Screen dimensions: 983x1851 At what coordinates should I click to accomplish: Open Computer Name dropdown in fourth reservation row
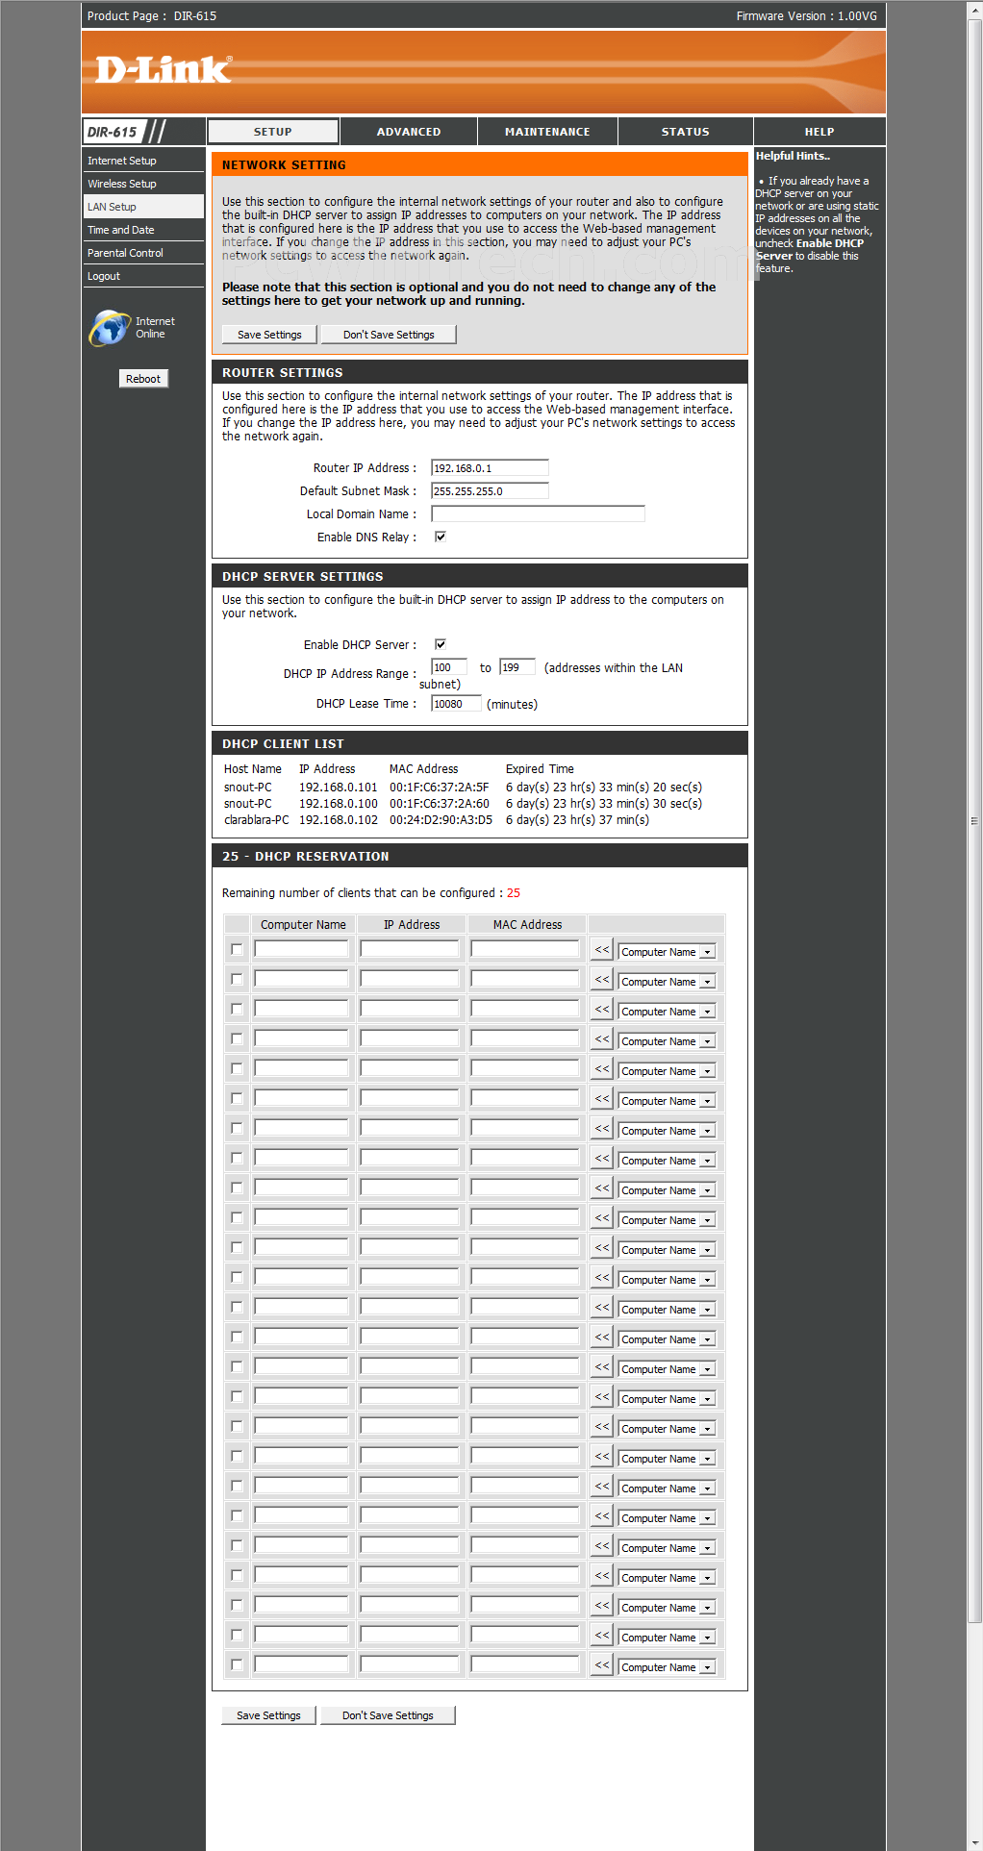click(x=667, y=1041)
